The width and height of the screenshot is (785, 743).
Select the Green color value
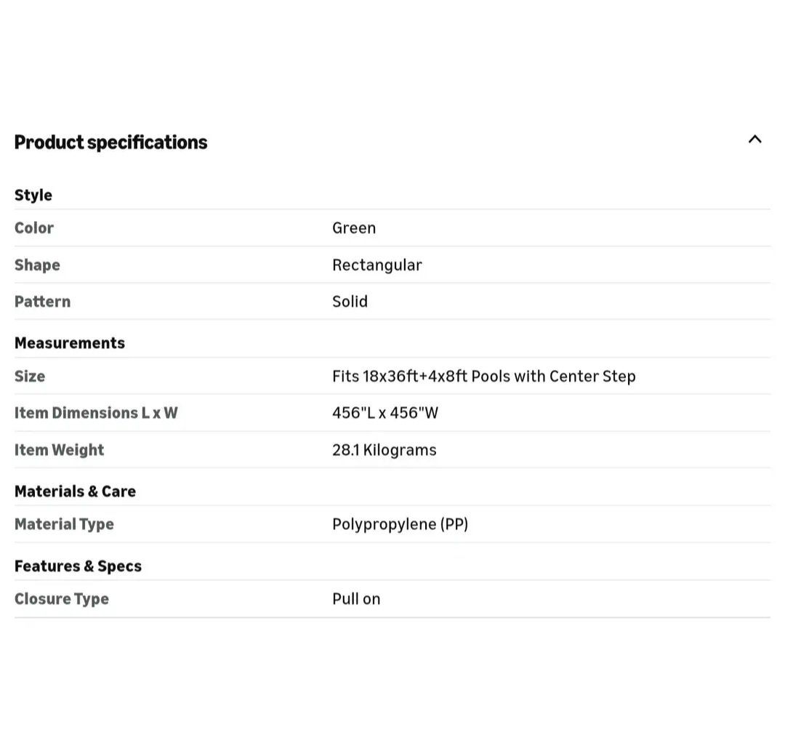(354, 228)
